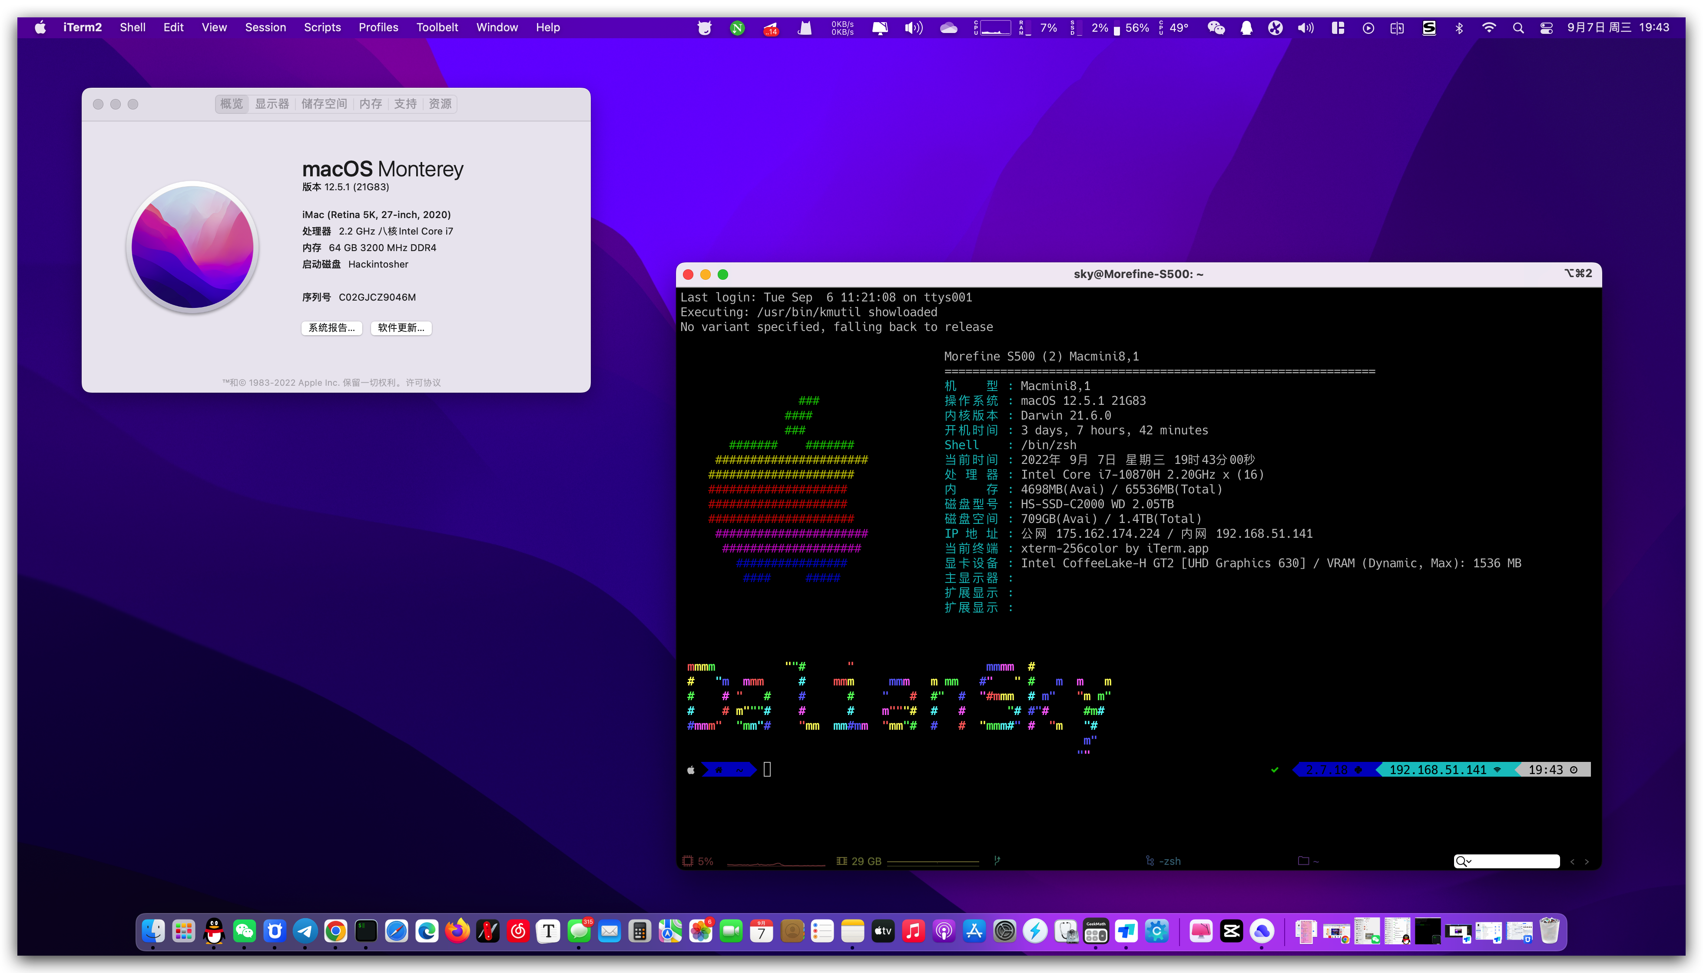Open the Profiles menu
The width and height of the screenshot is (1703, 973).
click(x=378, y=27)
